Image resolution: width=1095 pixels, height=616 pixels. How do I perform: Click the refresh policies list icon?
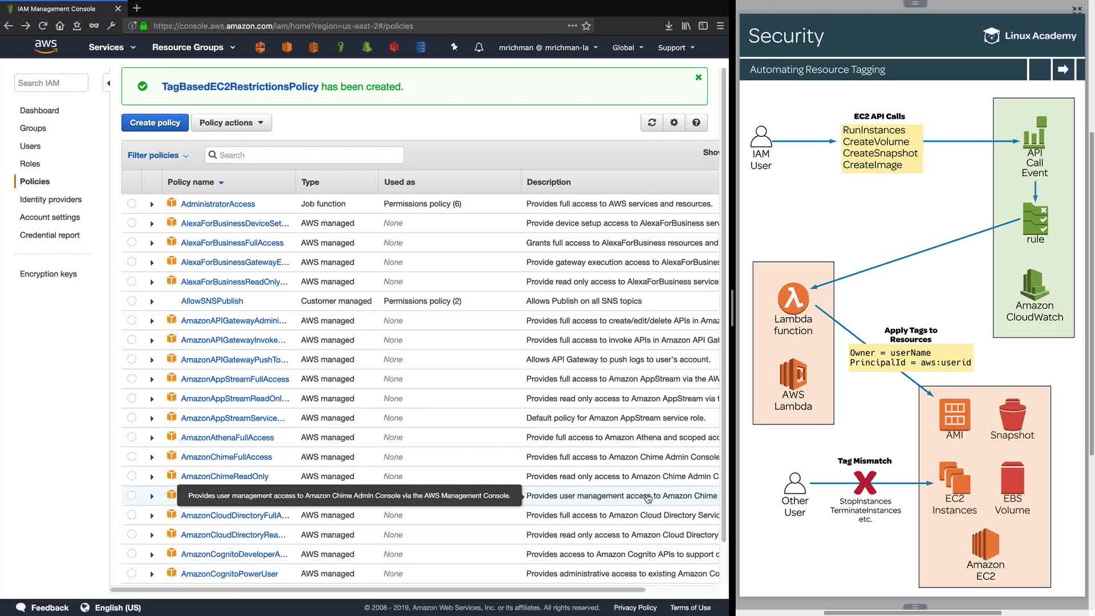coord(652,123)
